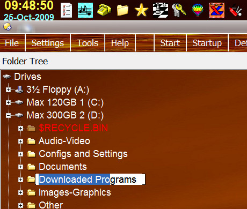Select the Drives root label

(28, 77)
